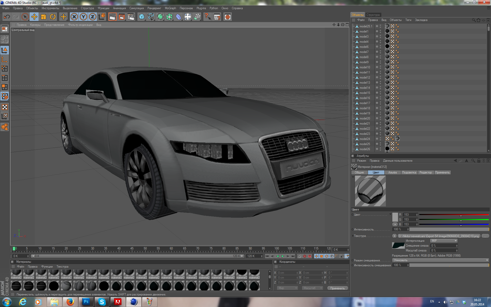Select the Move tool in top toolbar
The height and width of the screenshot is (307, 491).
(x=34, y=17)
